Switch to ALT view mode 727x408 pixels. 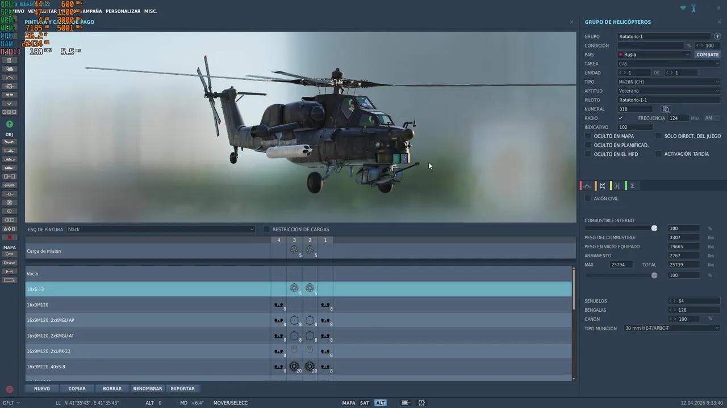coord(381,403)
